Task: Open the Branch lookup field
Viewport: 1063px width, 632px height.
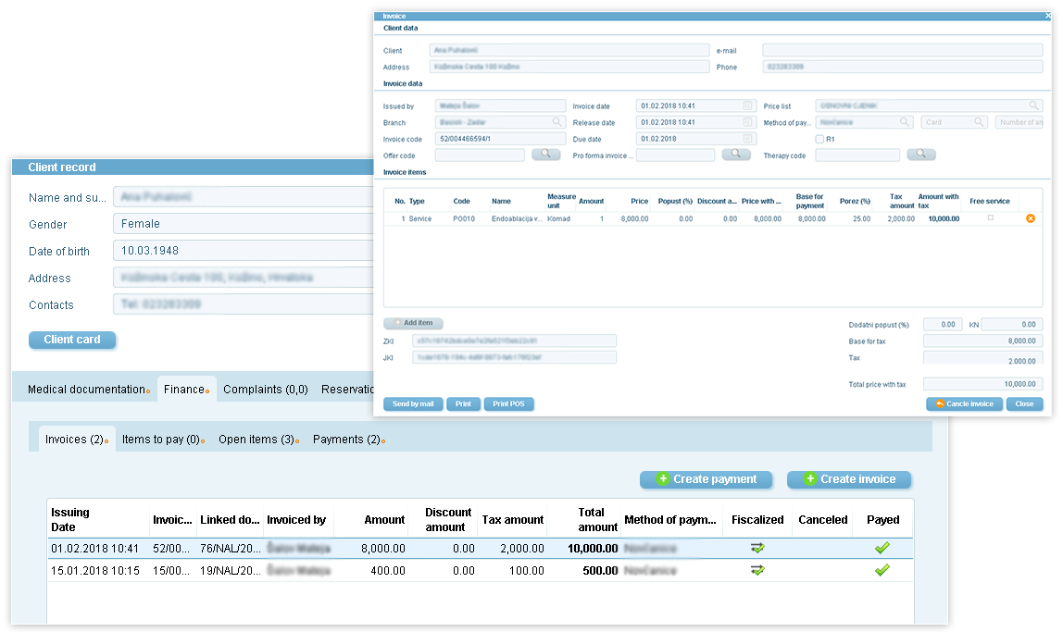Action: click(x=557, y=122)
